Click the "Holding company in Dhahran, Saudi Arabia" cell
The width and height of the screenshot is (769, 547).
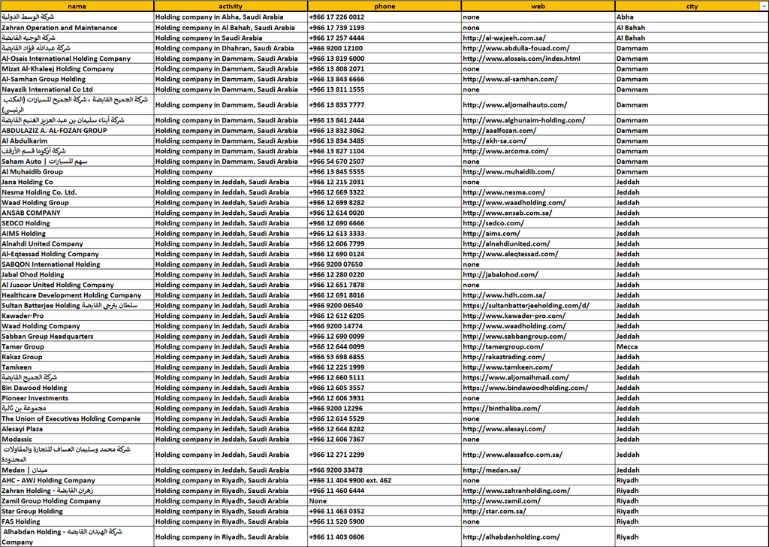tap(231, 48)
